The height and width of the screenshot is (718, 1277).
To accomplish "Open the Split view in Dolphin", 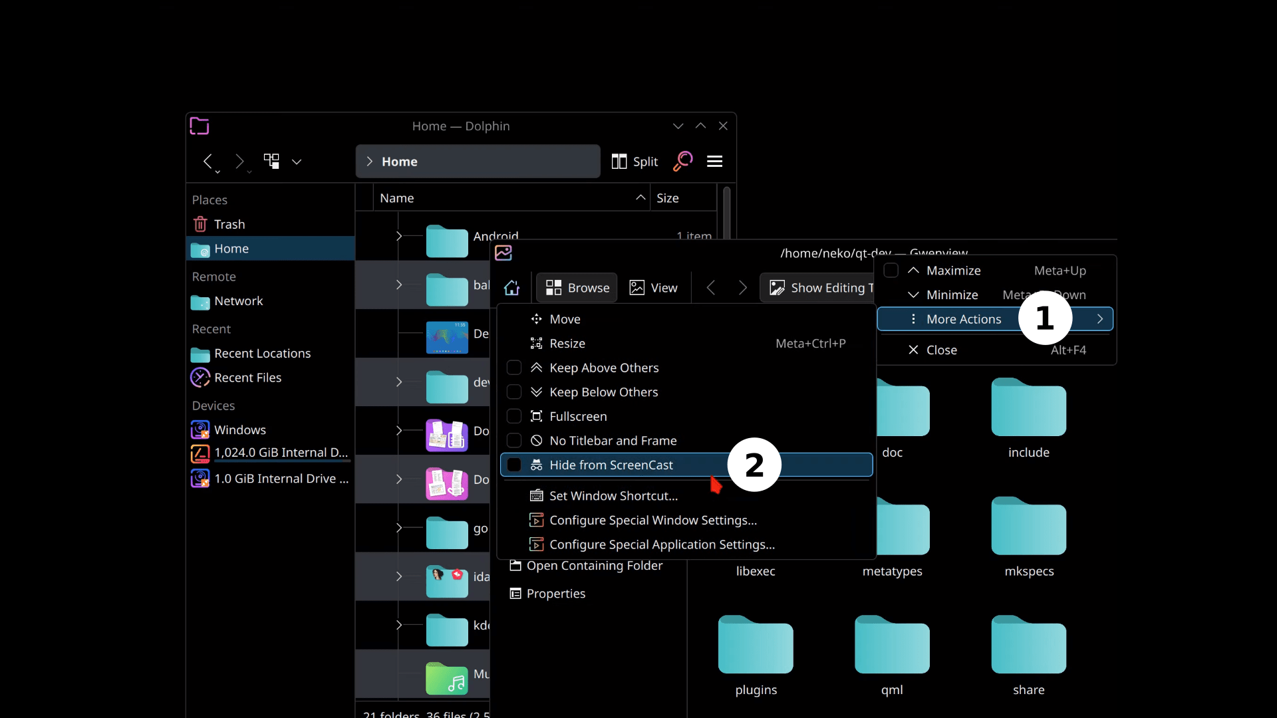I will [x=634, y=161].
